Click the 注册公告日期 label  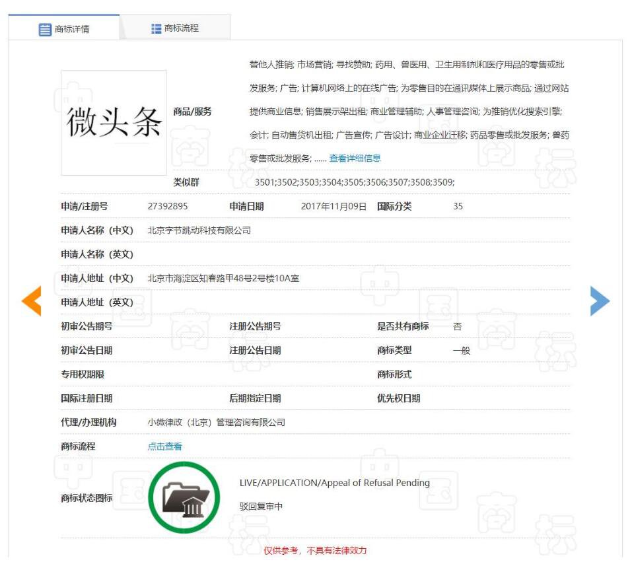pyautogui.click(x=255, y=350)
